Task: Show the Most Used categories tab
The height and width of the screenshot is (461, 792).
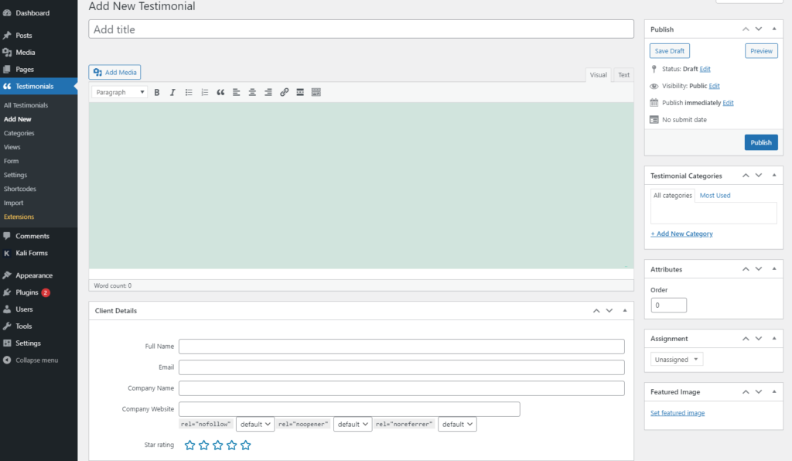Action: tap(715, 196)
